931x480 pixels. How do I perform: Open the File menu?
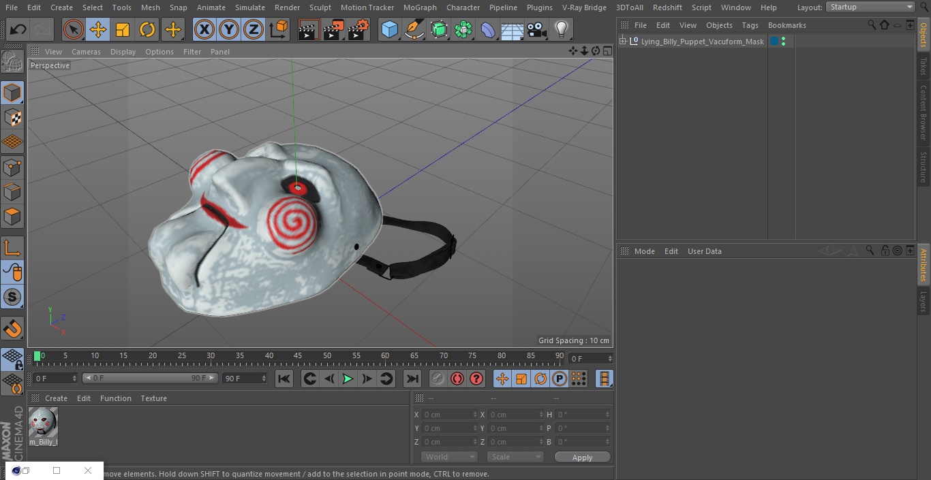click(12, 7)
